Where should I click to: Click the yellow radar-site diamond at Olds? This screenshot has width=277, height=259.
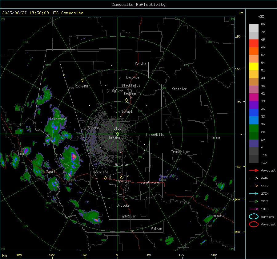click(x=117, y=134)
